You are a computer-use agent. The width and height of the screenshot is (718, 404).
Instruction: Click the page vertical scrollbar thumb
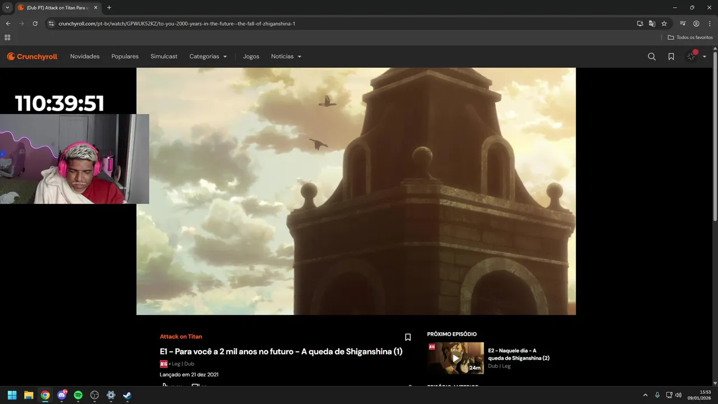[715, 137]
